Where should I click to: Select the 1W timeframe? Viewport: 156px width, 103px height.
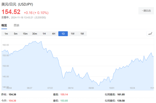(x=73, y=34)
